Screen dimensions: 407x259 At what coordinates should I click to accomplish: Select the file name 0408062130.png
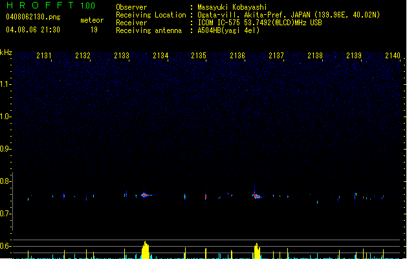[33, 17]
